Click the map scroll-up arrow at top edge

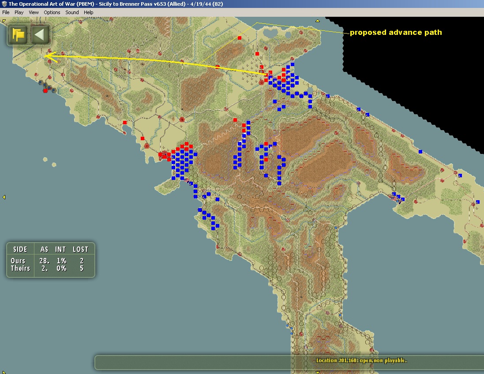pos(317,21)
